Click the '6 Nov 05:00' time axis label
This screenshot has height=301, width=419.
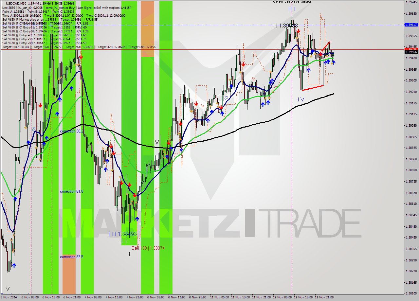(x=30, y=297)
